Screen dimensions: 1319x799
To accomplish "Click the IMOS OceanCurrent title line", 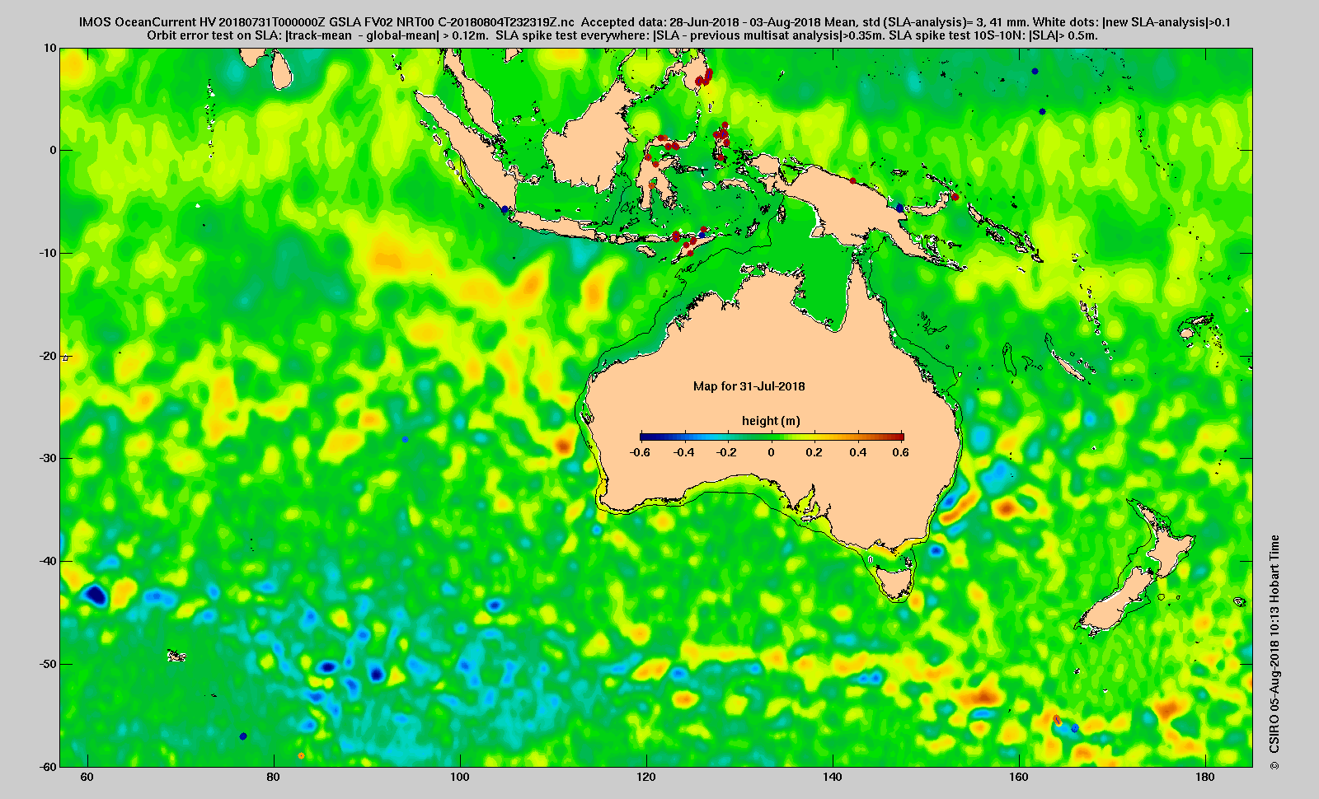I will (655, 22).
